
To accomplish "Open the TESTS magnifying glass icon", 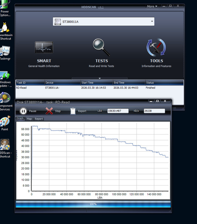I will pyautogui.click(x=101, y=47).
